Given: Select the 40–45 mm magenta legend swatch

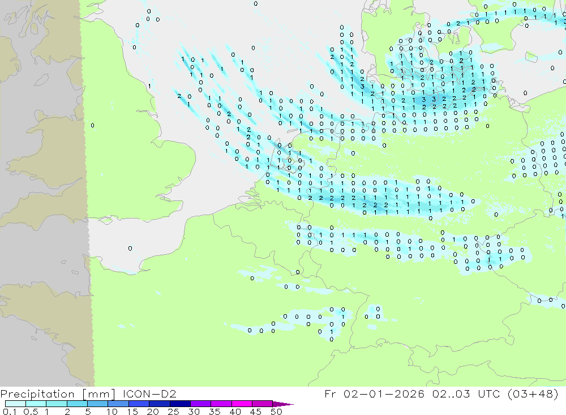Looking at the screenshot, I should click(242, 404).
